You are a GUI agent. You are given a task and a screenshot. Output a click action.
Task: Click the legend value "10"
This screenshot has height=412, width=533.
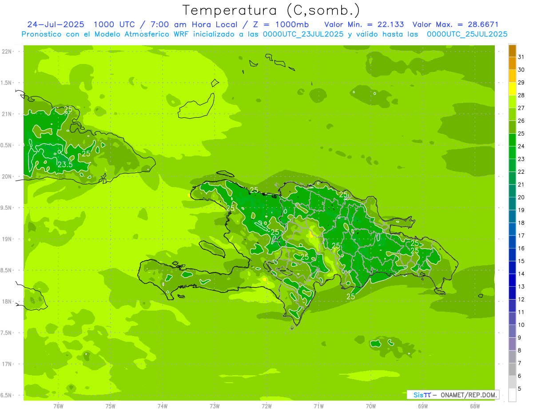tap(521, 325)
